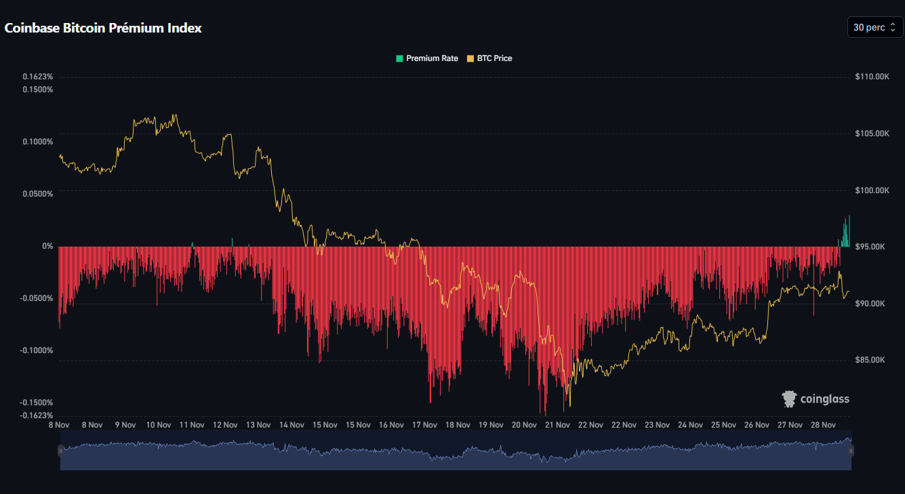Click the yellow BTC Price legend swatch
This screenshot has width=905, height=494.
[x=470, y=58]
